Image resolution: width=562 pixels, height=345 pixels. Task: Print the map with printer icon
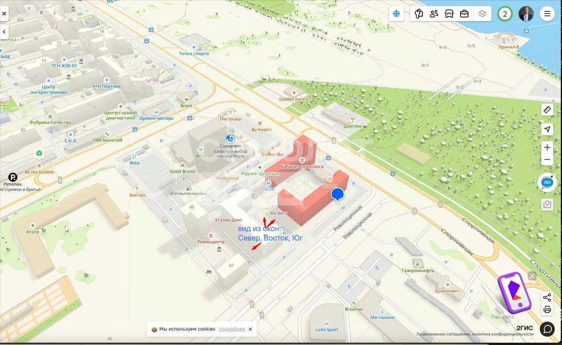pos(547,310)
